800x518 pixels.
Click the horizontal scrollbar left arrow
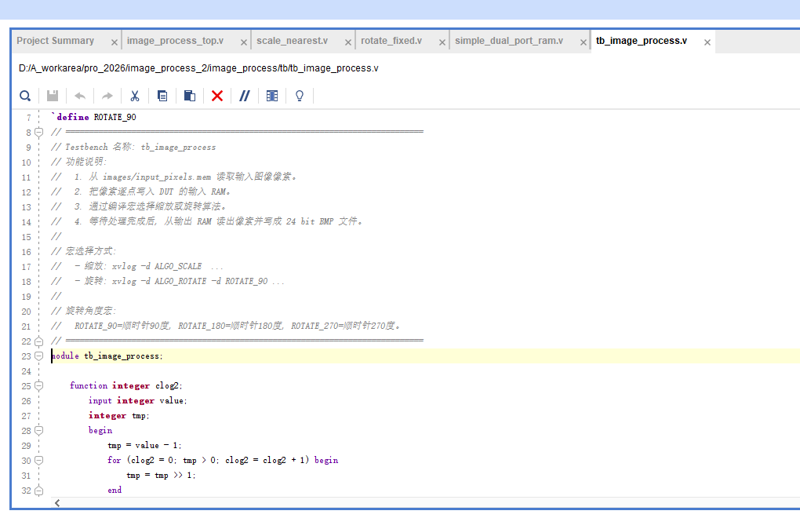pyautogui.click(x=57, y=503)
